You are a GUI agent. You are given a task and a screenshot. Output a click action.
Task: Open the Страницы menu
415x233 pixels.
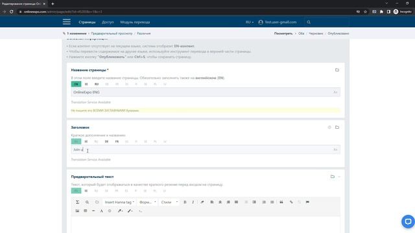click(x=87, y=22)
